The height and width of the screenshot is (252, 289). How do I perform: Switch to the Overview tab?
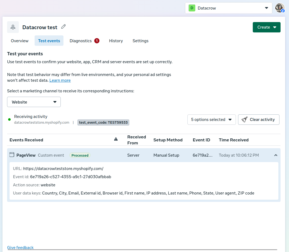click(x=20, y=41)
